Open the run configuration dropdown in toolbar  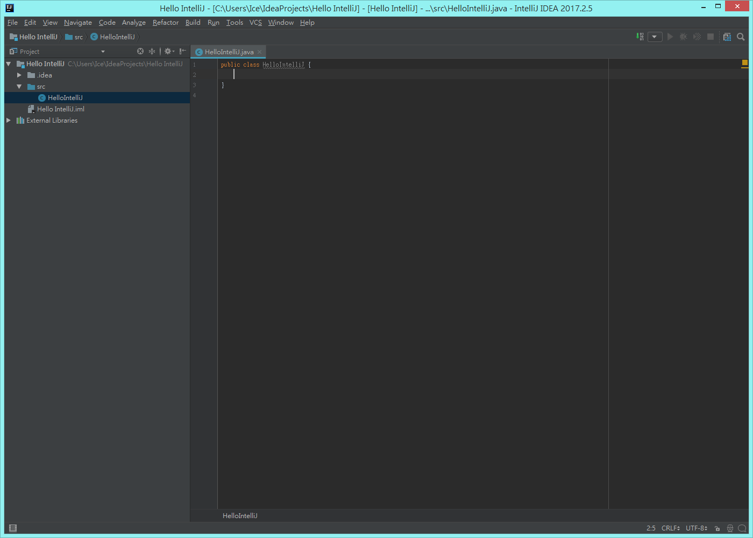point(655,37)
